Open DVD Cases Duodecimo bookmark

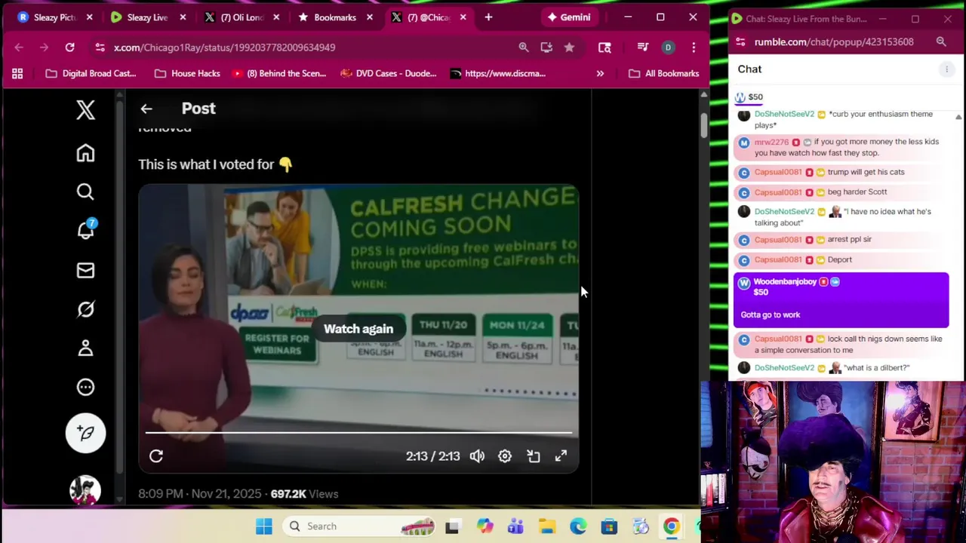tap(389, 74)
